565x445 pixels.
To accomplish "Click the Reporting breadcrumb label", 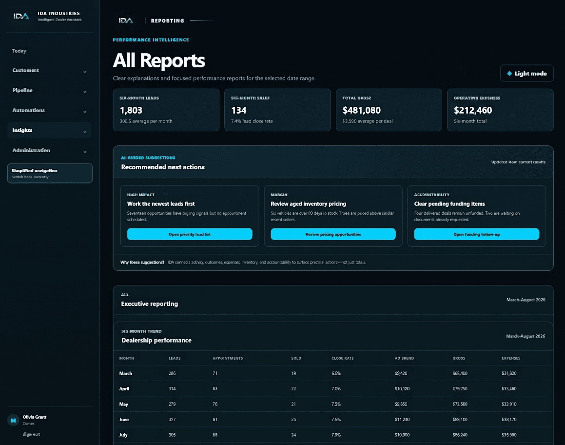I will coord(168,21).
